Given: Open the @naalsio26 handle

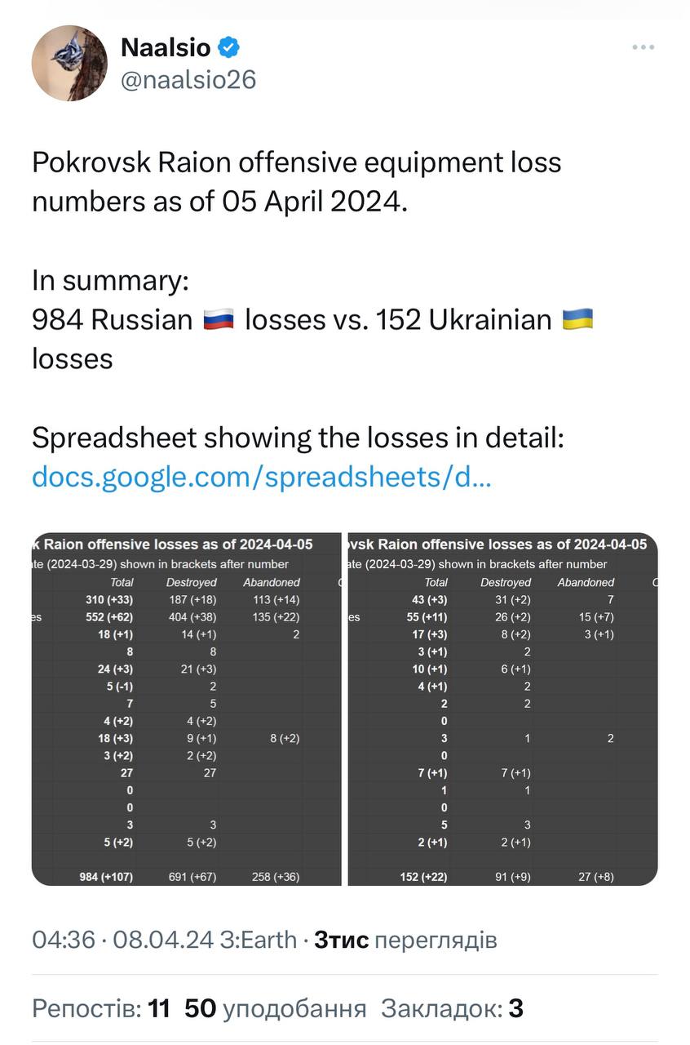Looking at the screenshot, I should [188, 79].
